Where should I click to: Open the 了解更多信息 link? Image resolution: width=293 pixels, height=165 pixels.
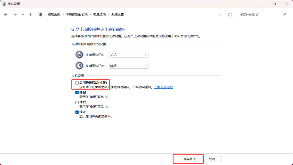pyautogui.click(x=163, y=87)
